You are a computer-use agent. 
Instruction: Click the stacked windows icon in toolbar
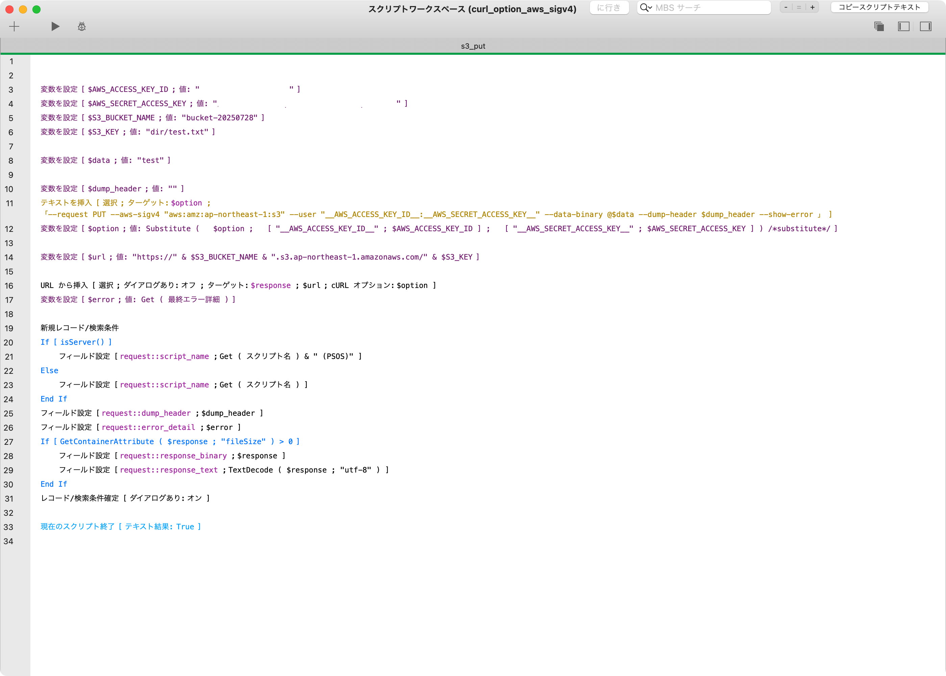click(879, 27)
